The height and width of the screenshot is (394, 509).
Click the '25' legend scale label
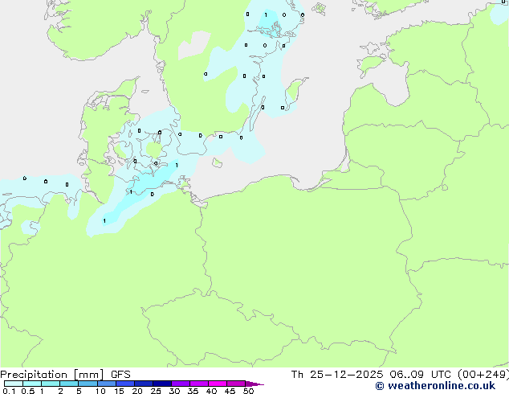click(156, 391)
